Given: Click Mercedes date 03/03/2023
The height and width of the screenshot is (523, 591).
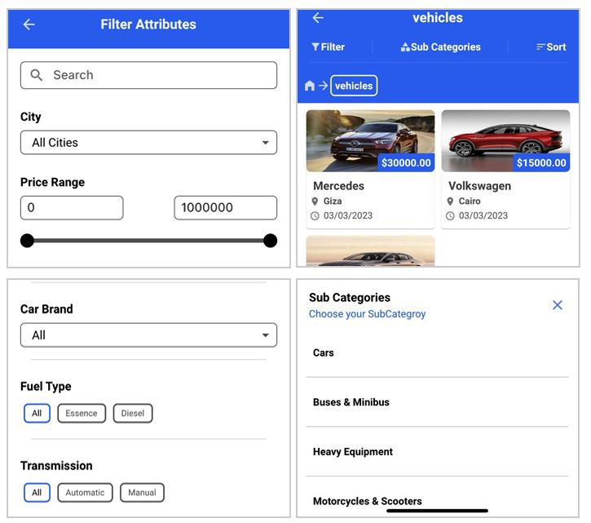Looking at the screenshot, I should pos(348,216).
